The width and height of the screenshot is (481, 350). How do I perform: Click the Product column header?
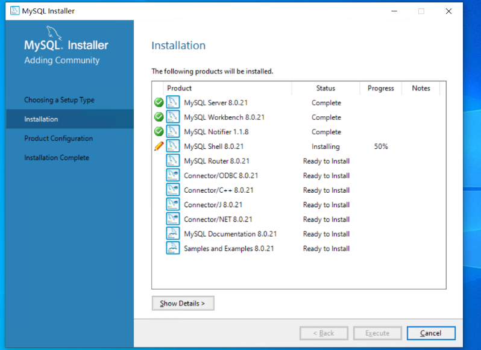pyautogui.click(x=227, y=89)
